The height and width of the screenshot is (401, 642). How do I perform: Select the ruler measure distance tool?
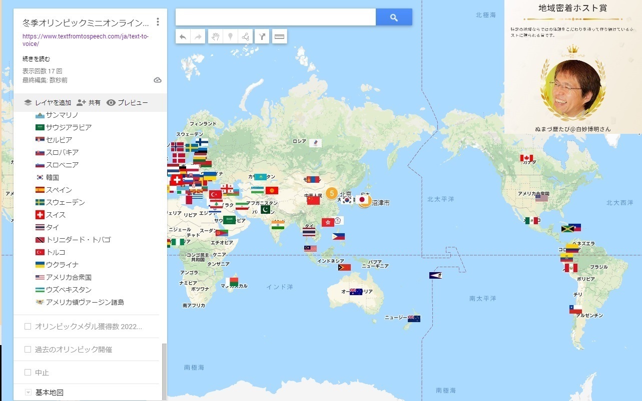coord(279,36)
